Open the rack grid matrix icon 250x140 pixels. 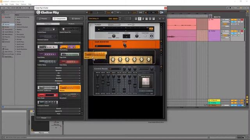(x=128, y=19)
